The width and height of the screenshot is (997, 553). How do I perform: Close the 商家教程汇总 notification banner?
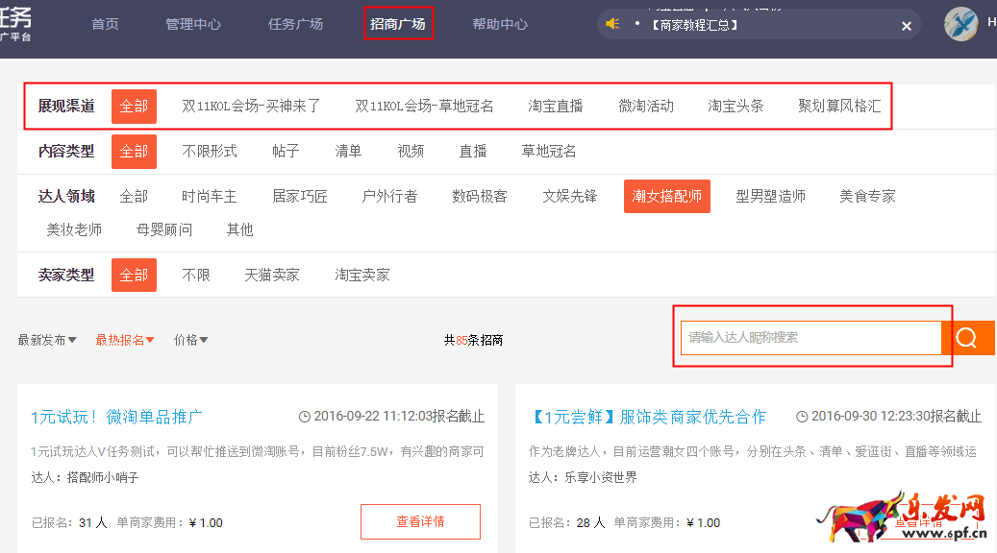pyautogui.click(x=906, y=26)
